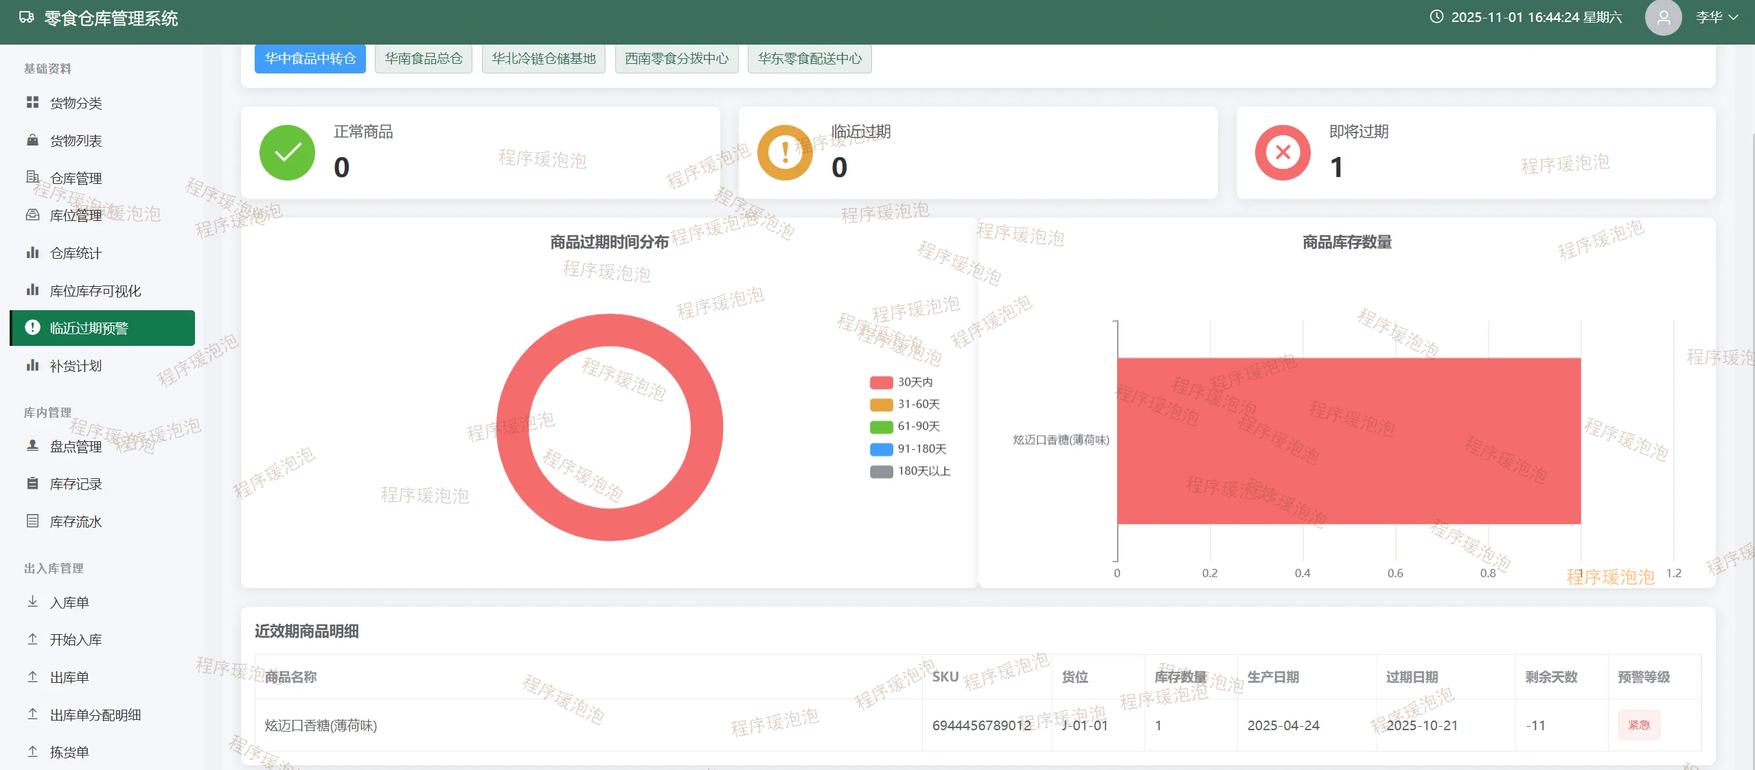Click the 入库单 download arrow icon
Screen dimensions: 1755x770
[32, 601]
